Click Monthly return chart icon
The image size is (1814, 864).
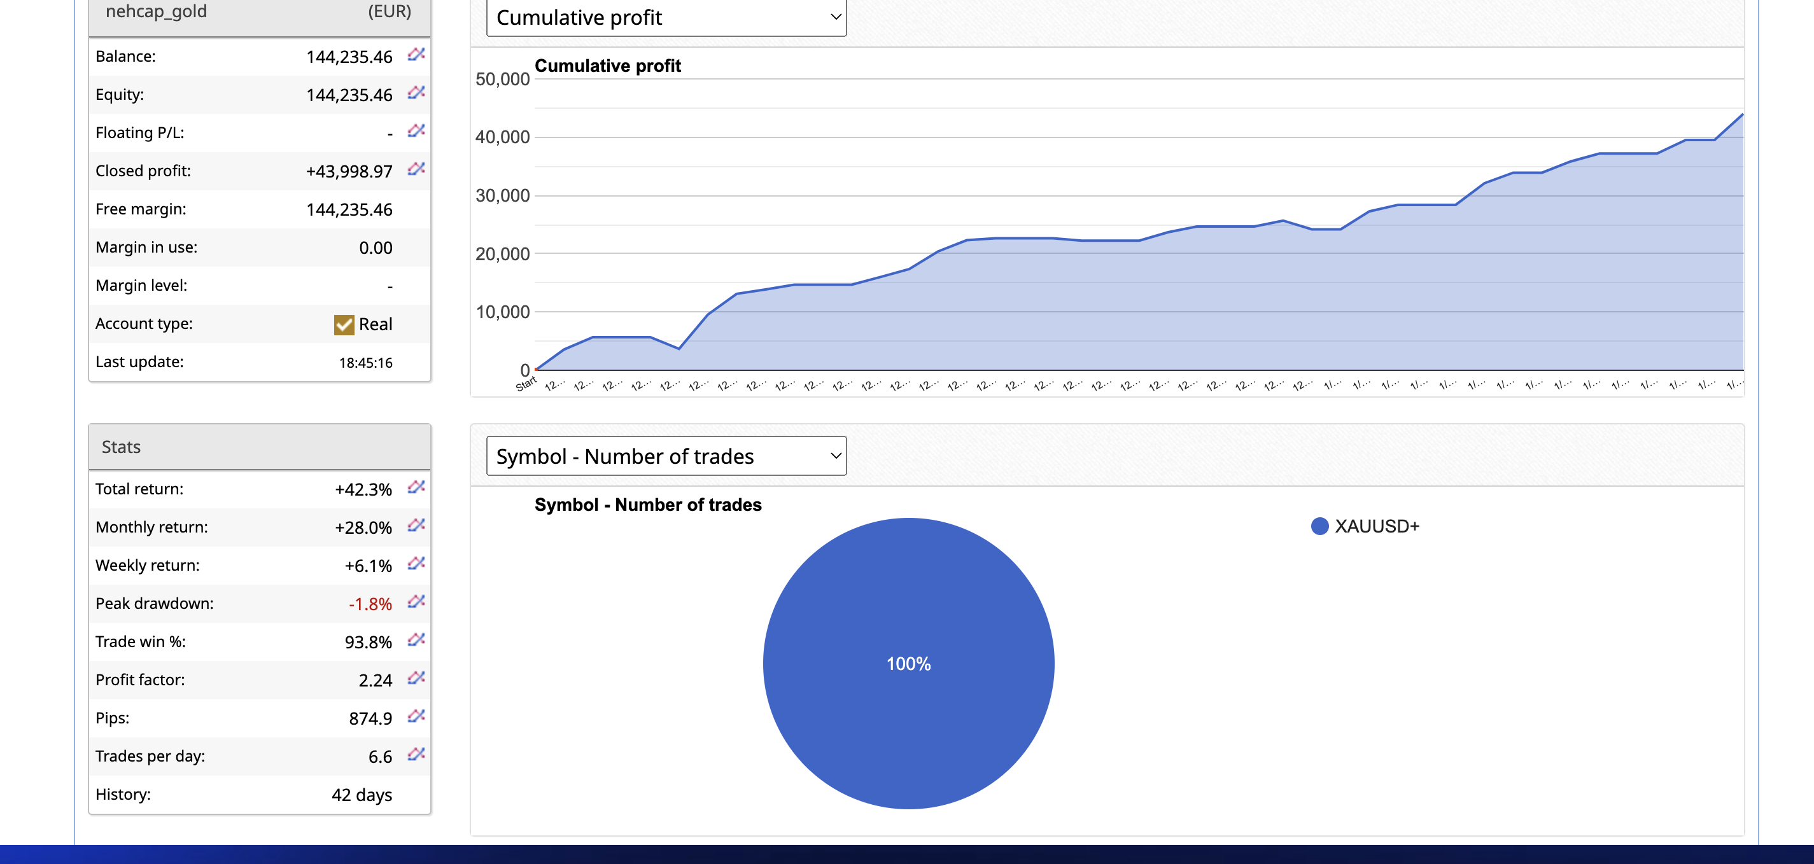point(416,526)
